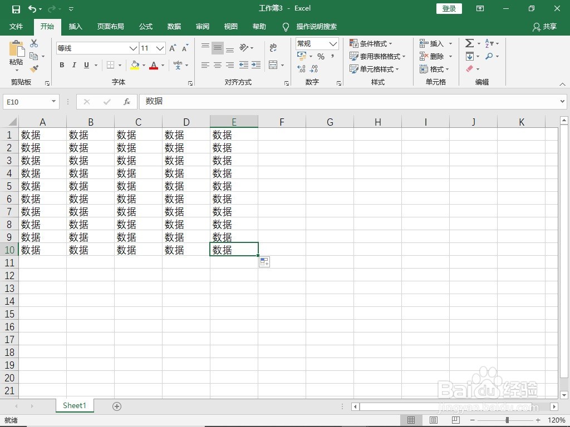
Task: Open the font size dropdown showing 11
Action: click(160, 48)
